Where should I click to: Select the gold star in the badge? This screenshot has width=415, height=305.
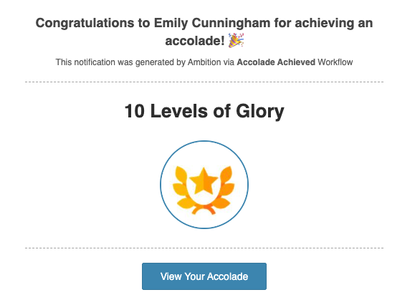pyautogui.click(x=204, y=180)
